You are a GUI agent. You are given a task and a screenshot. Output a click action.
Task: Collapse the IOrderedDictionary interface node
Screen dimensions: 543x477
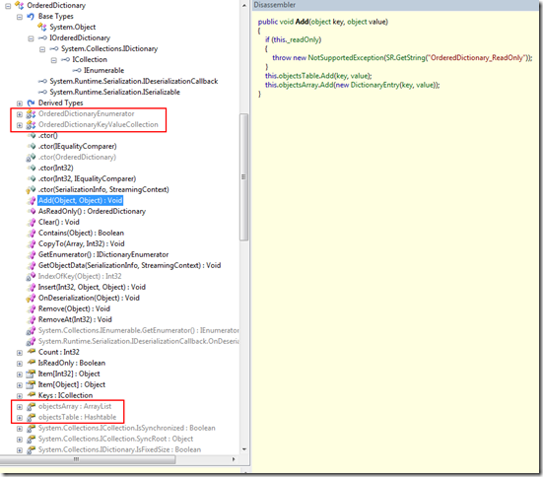31,38
